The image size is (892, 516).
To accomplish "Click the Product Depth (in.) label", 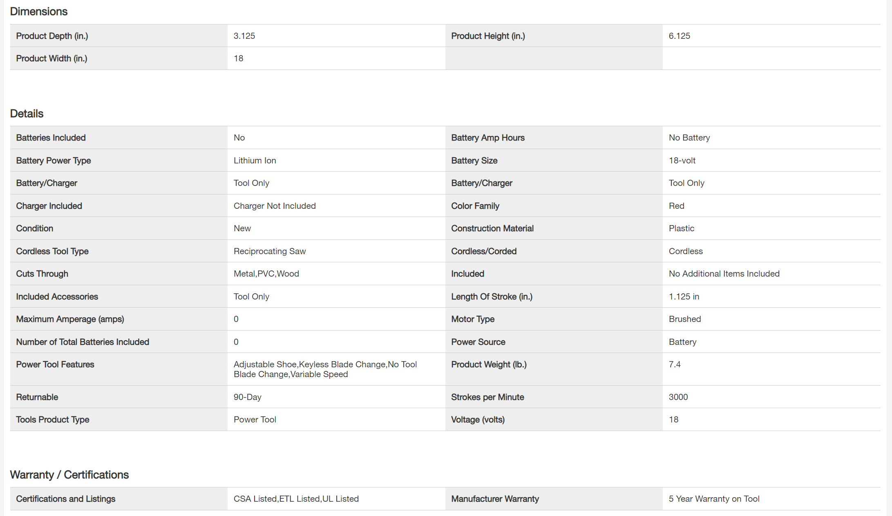I will click(x=52, y=36).
